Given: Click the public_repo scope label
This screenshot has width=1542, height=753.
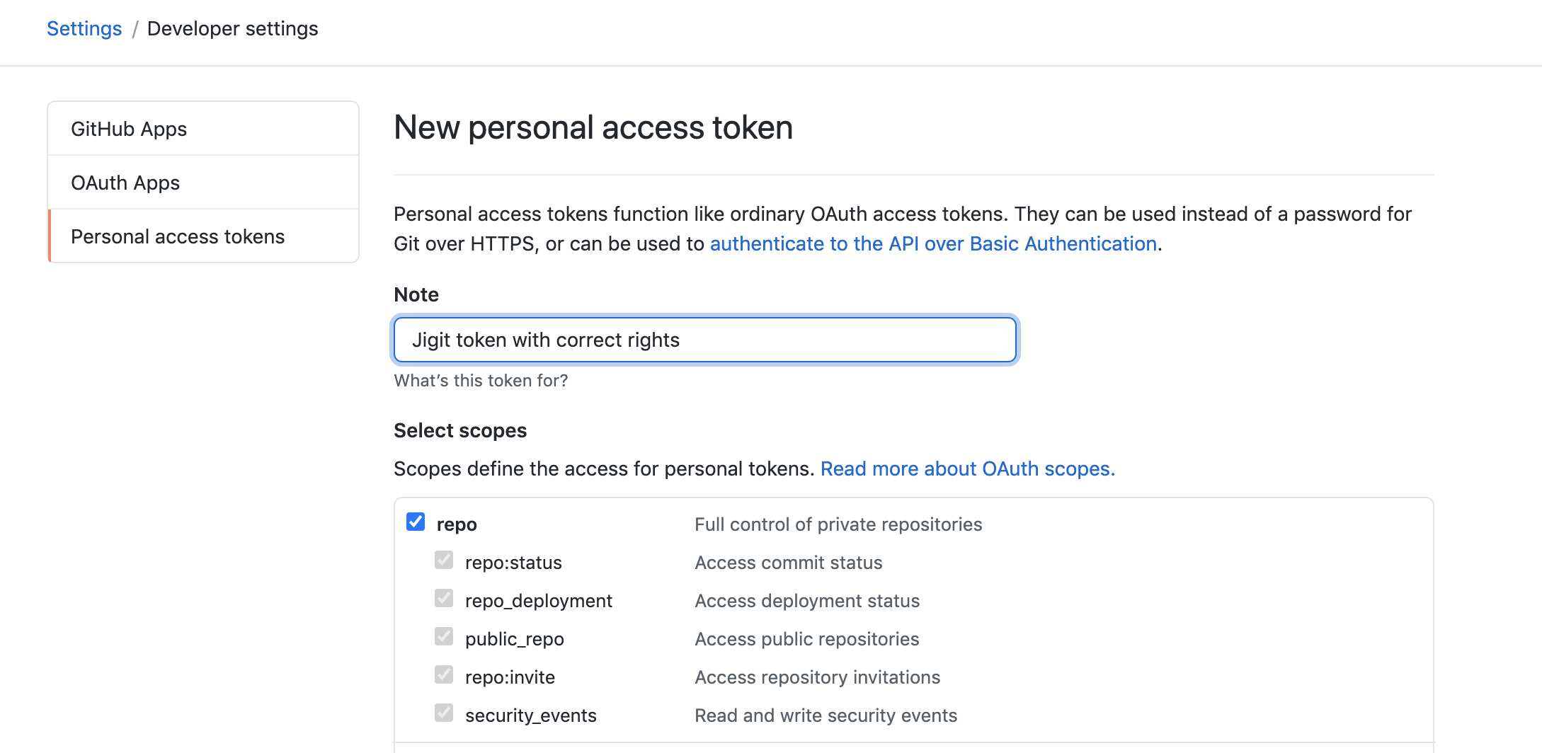Looking at the screenshot, I should pyautogui.click(x=514, y=639).
